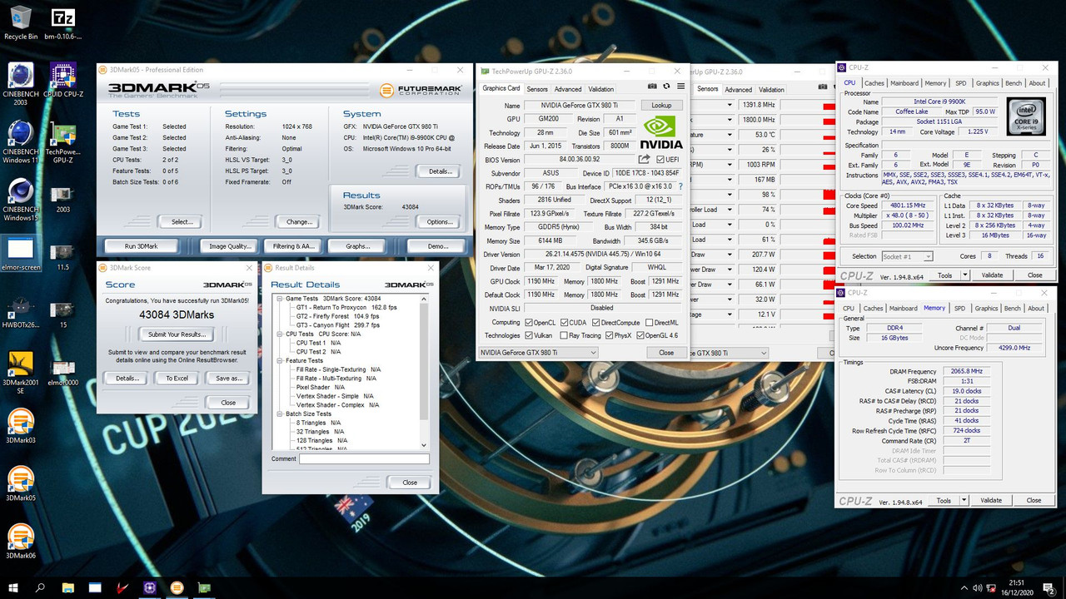
Task: Open the bm-0.10.6 7z archive icon
Action: click(x=63, y=22)
